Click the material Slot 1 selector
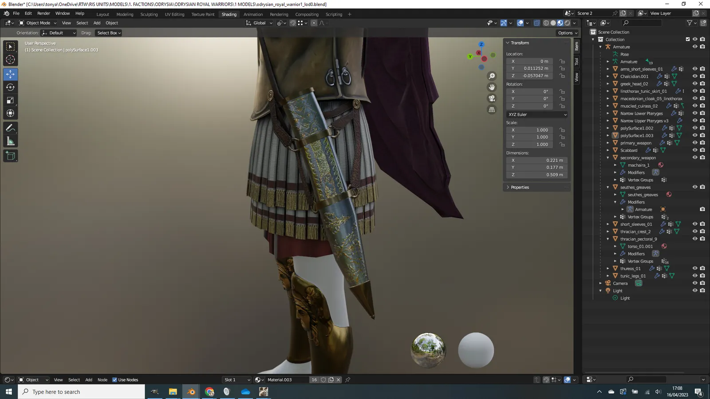The width and height of the screenshot is (710, 399). point(237,380)
